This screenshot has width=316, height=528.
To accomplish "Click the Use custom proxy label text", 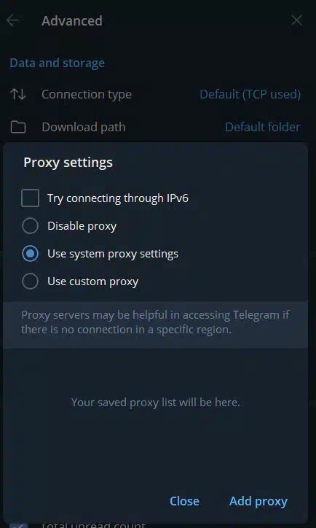I will 92,282.
